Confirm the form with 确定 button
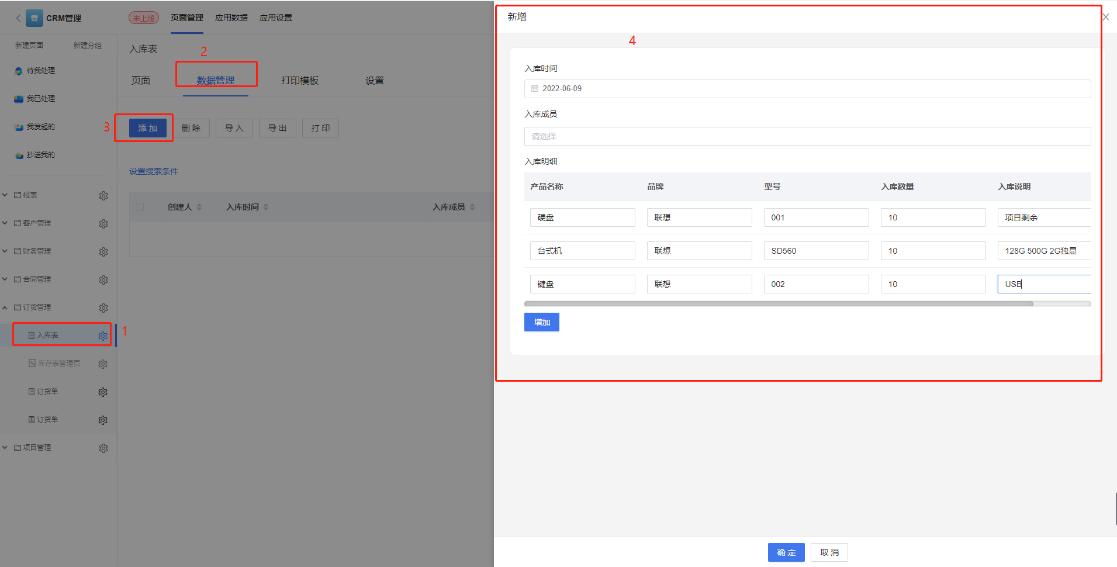This screenshot has width=1117, height=567. pyautogui.click(x=786, y=552)
